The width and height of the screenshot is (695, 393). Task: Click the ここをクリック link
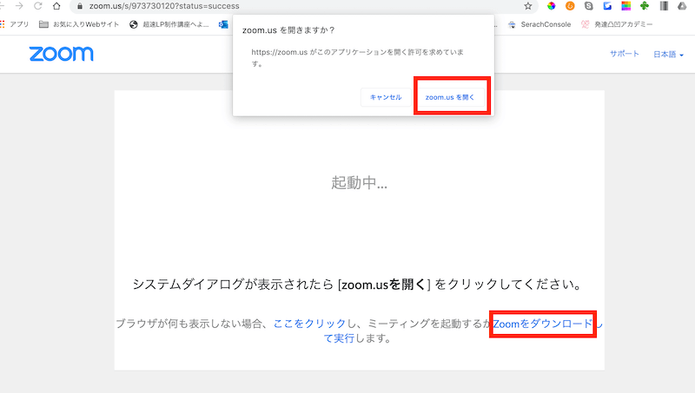point(309,324)
